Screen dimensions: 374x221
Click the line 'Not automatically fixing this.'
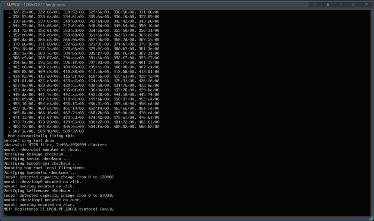(x=42, y=136)
